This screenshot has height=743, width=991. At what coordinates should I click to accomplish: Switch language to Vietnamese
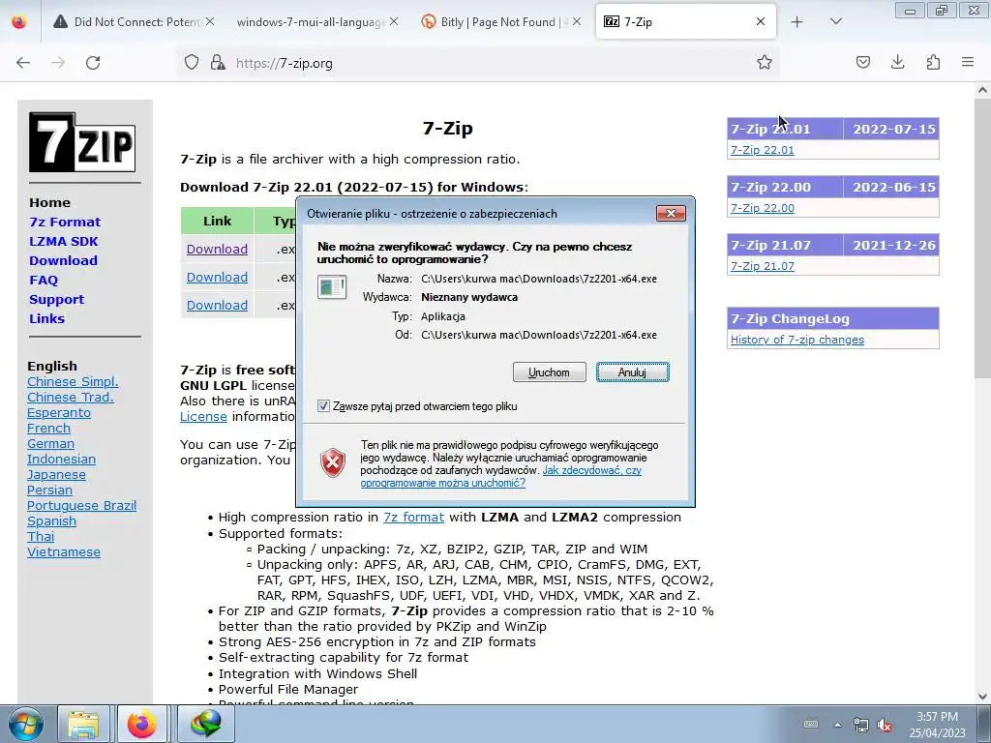pos(64,551)
